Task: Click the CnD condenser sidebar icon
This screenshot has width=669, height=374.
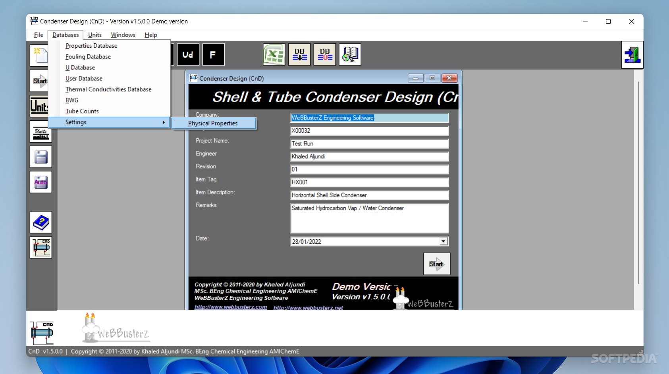Action: (41, 248)
